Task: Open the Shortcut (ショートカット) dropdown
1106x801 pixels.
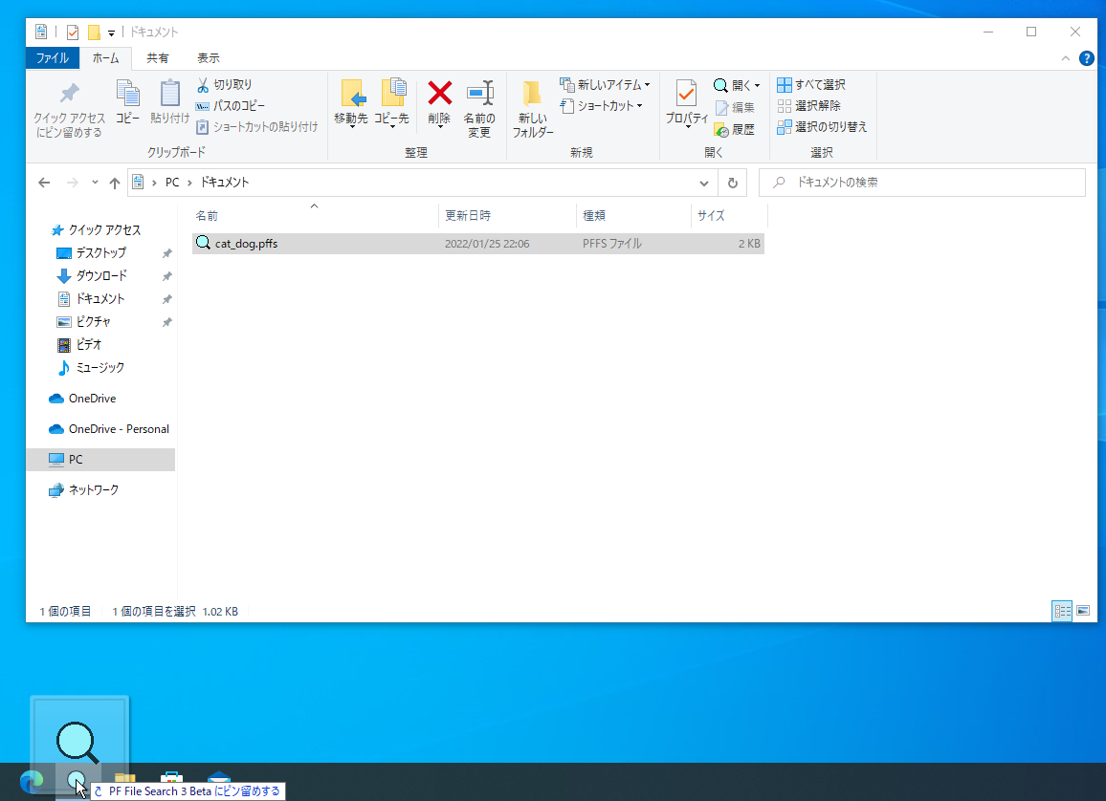Action: 602,106
